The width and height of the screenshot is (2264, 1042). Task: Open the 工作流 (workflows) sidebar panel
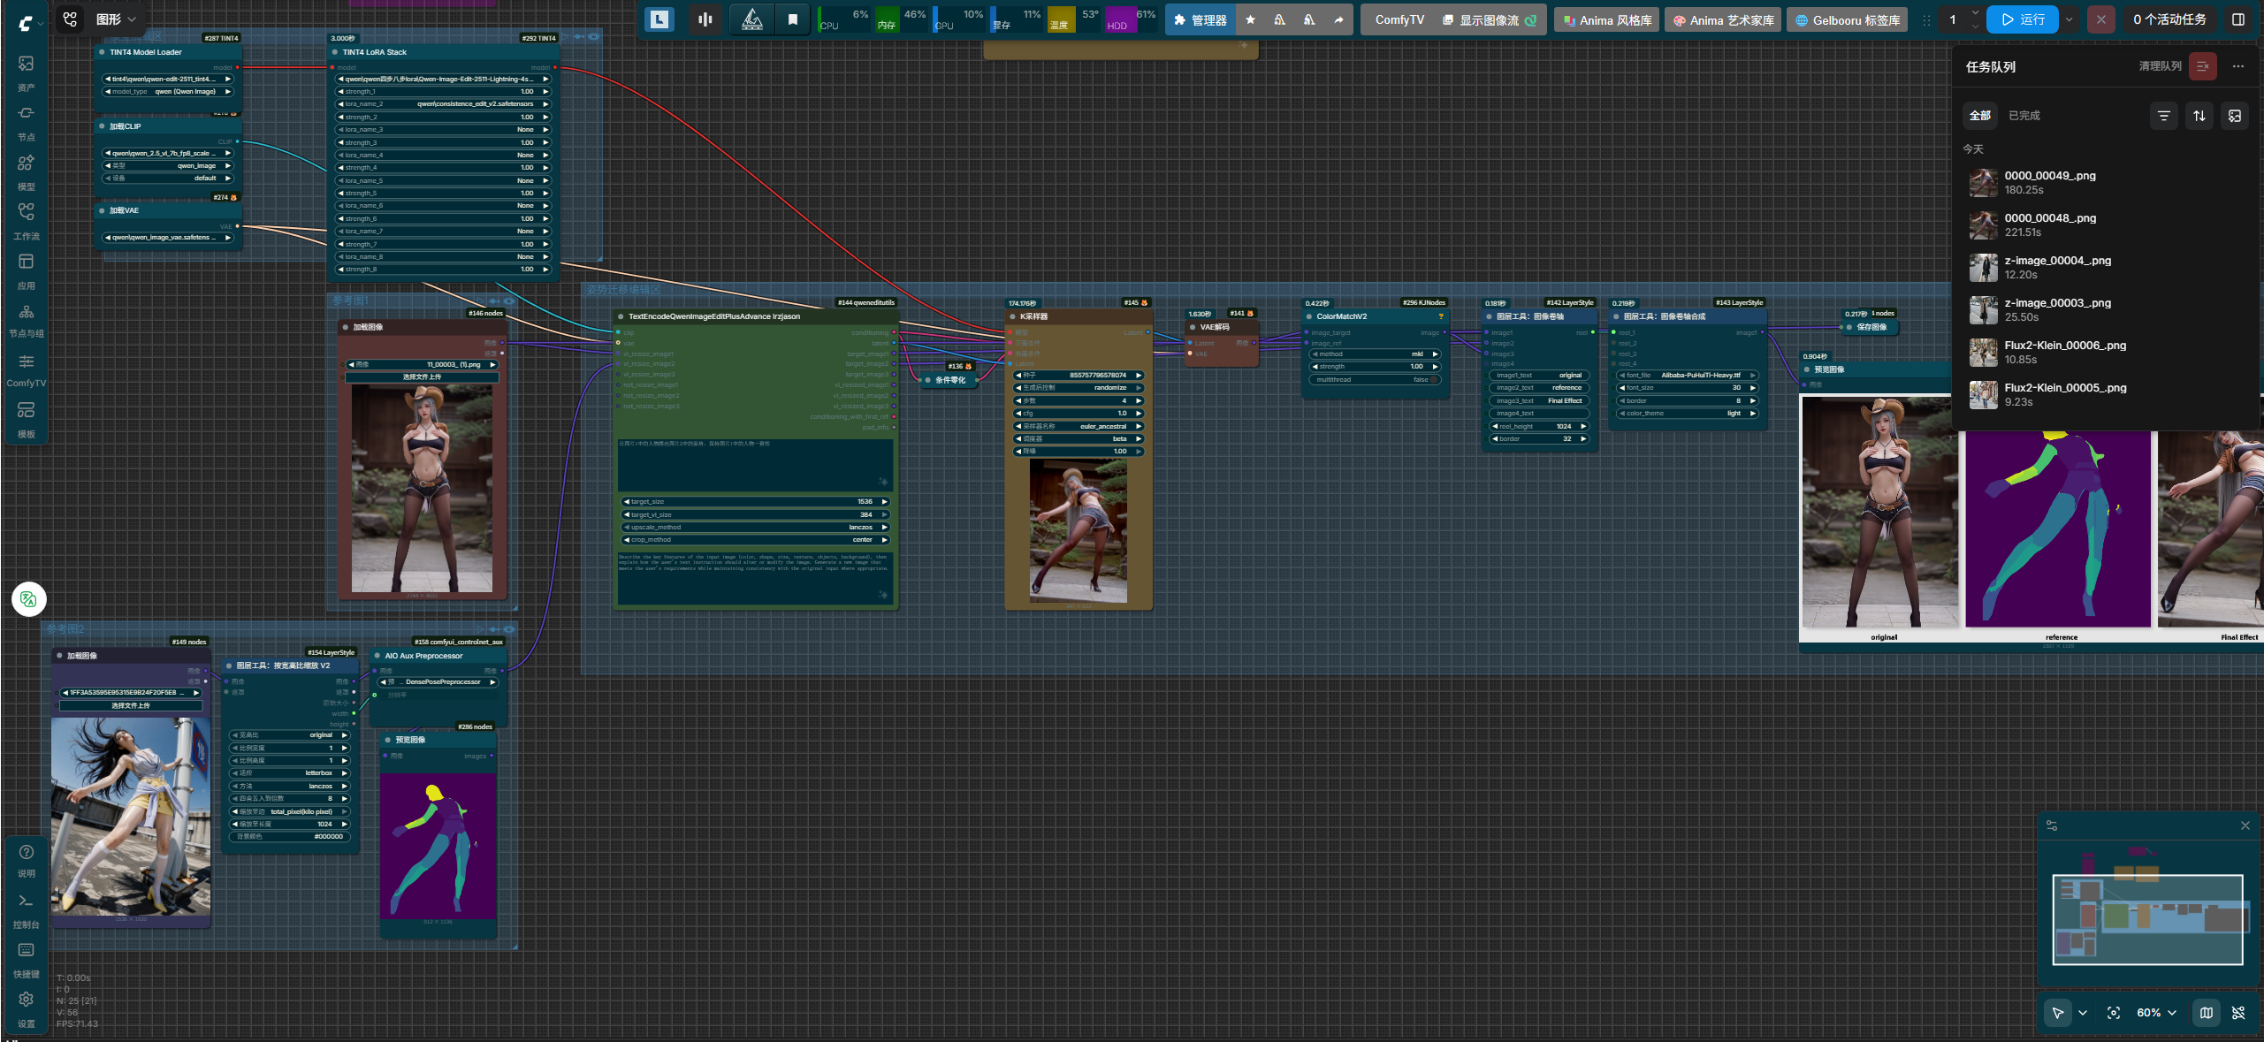27,221
